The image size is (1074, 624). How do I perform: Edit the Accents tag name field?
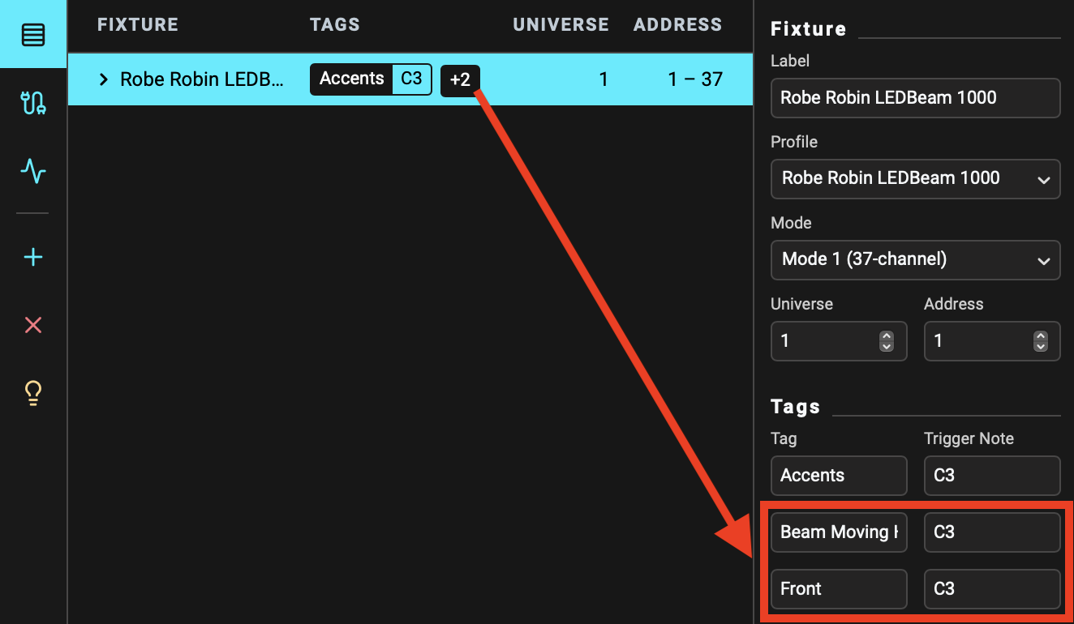click(838, 476)
